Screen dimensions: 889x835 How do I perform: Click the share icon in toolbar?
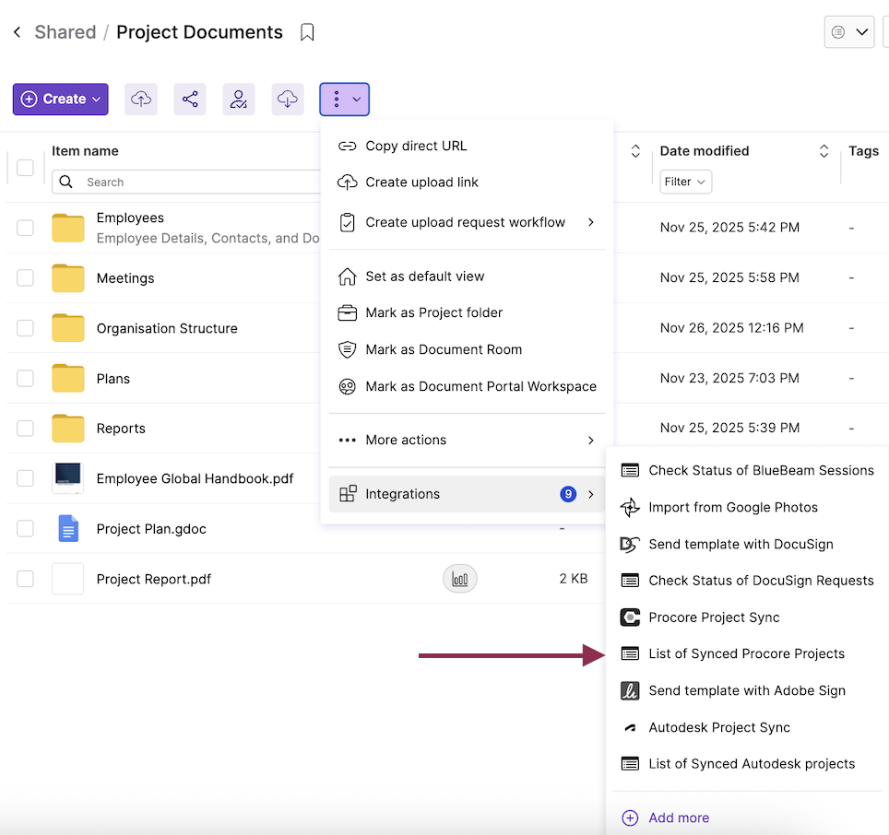190,100
